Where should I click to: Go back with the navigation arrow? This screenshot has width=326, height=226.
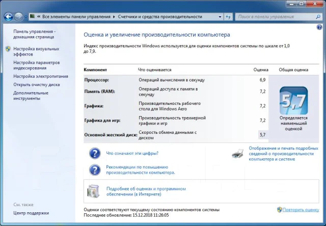8,17
